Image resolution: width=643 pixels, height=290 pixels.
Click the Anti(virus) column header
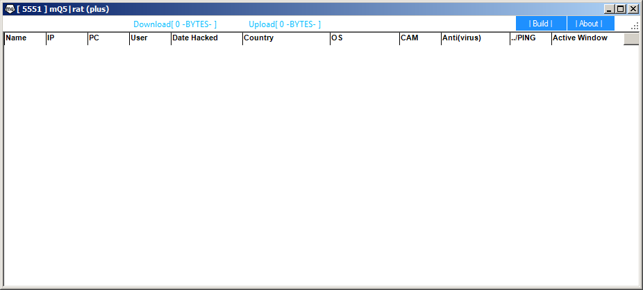click(x=474, y=38)
